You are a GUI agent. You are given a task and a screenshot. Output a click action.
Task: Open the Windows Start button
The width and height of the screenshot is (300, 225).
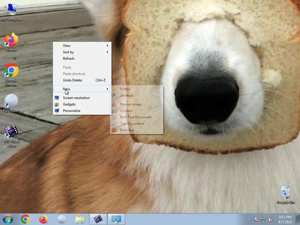click(x=8, y=219)
